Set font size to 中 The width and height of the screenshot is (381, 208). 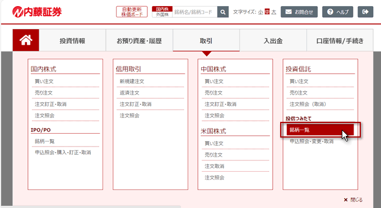click(x=267, y=12)
